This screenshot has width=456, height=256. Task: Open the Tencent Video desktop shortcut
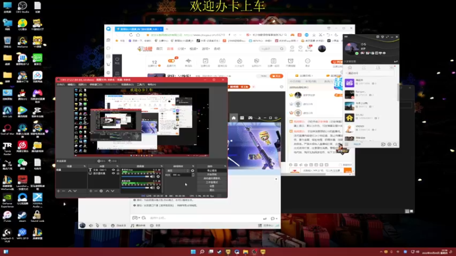pyautogui.click(x=22, y=112)
